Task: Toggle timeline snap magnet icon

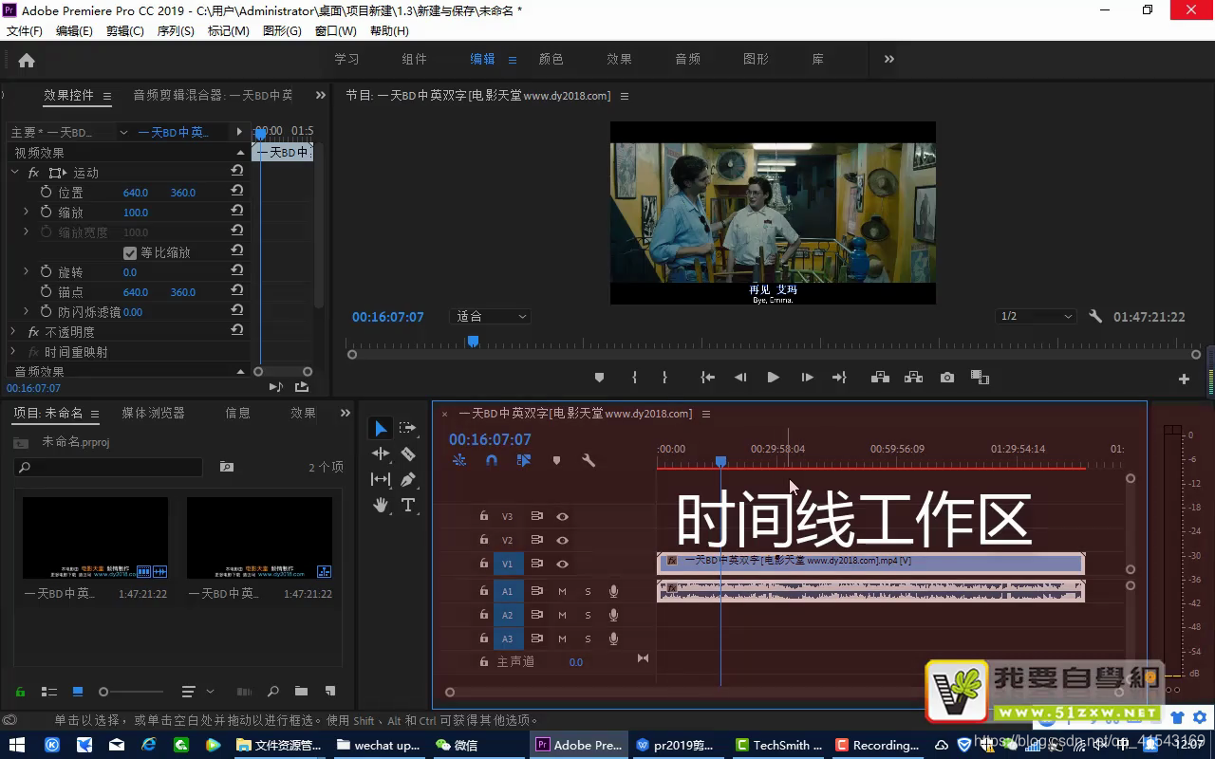Action: 492,460
